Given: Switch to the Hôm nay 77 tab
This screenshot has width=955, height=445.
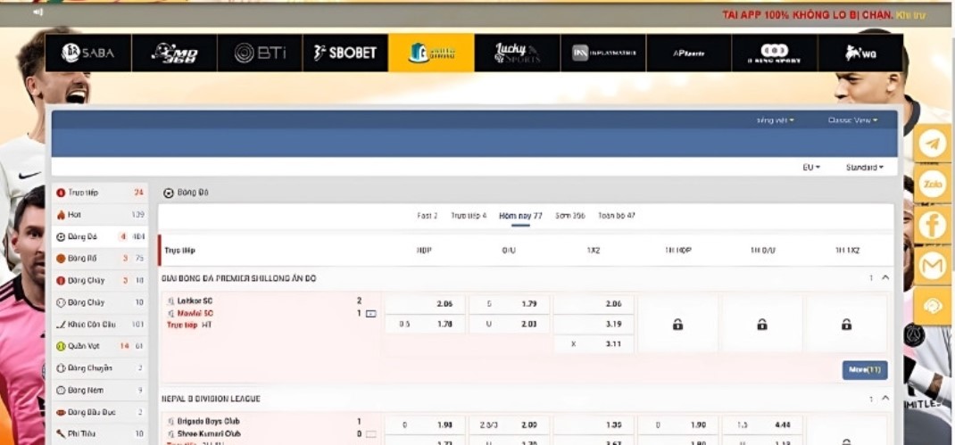Looking at the screenshot, I should click(520, 216).
